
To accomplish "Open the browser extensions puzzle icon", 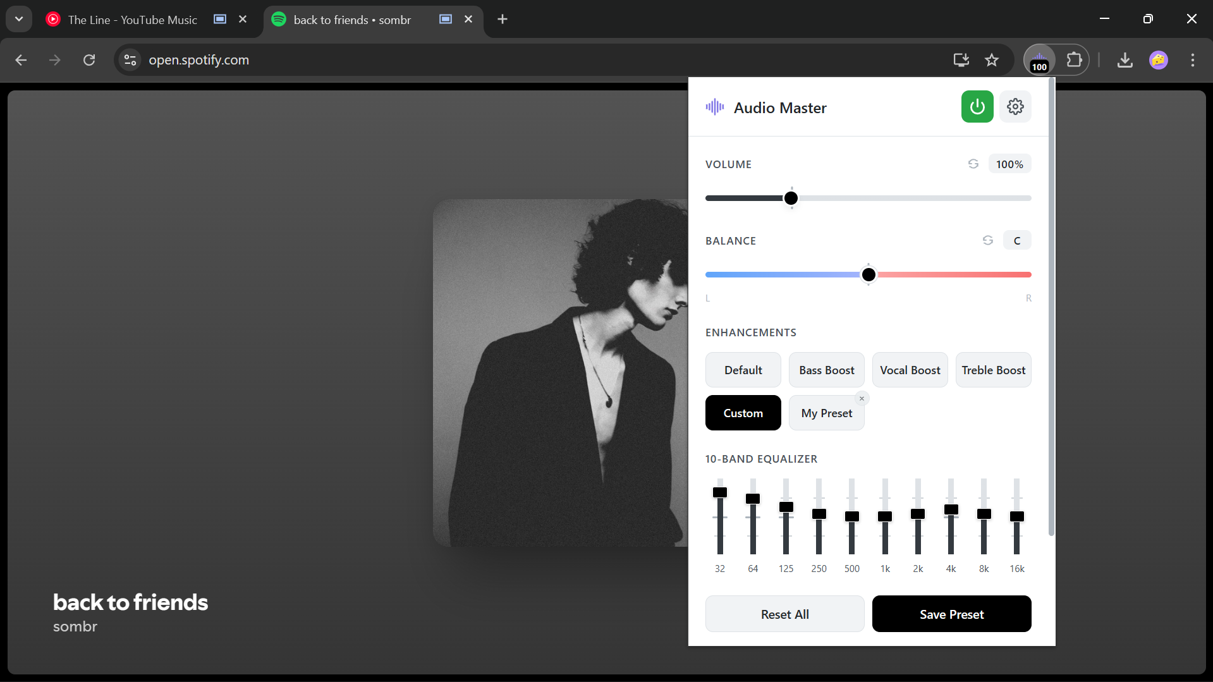I will (x=1074, y=61).
